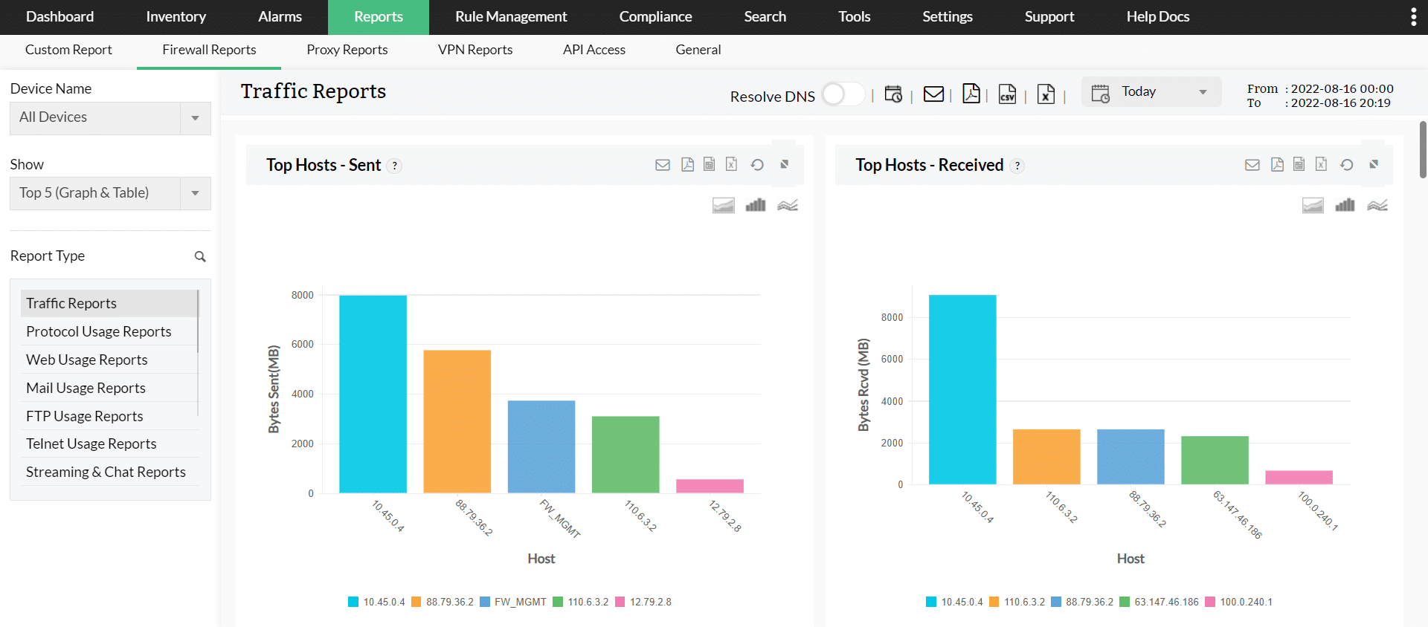This screenshot has width=1428, height=627.
Task: Click the schedule report calendar icon
Action: [x=893, y=94]
